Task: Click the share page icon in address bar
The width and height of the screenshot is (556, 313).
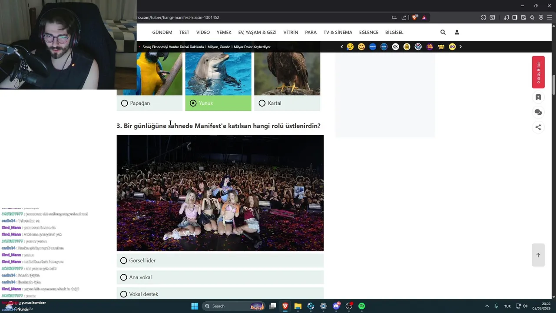Action: (404, 17)
